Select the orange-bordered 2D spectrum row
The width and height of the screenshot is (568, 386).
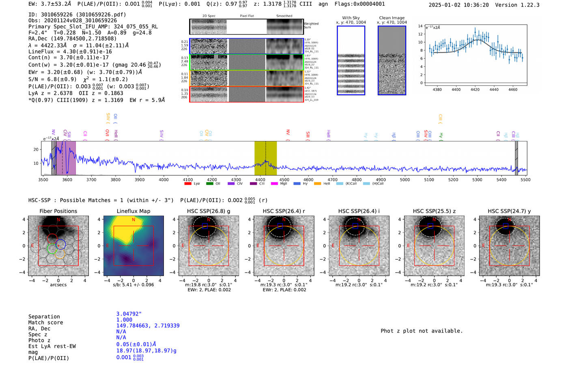(246, 78)
